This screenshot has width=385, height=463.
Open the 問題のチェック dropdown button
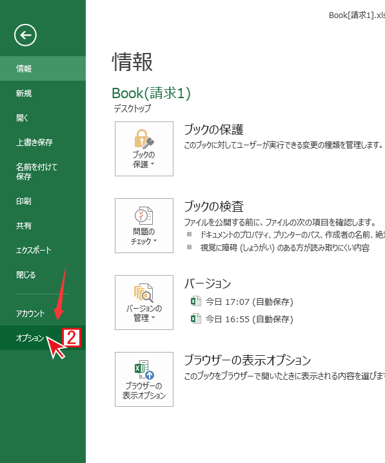(x=144, y=225)
